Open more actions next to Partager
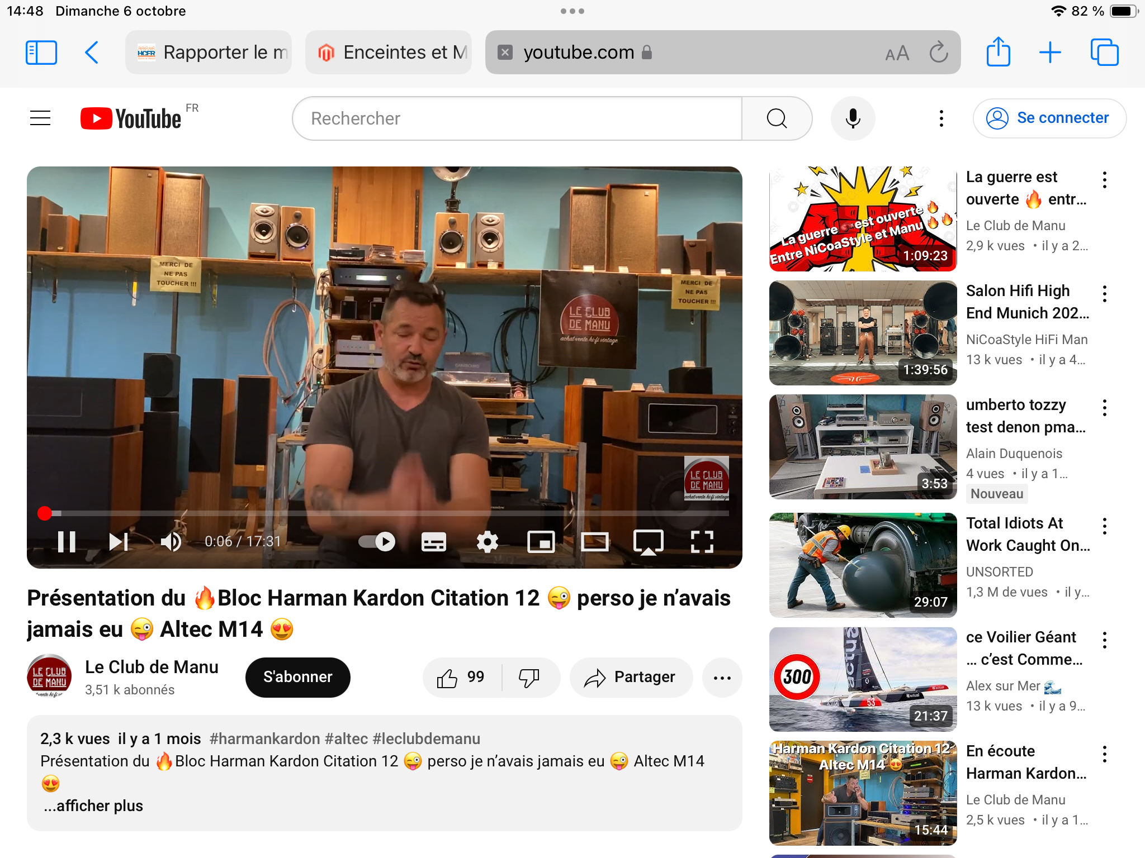This screenshot has width=1145, height=858. tap(722, 678)
